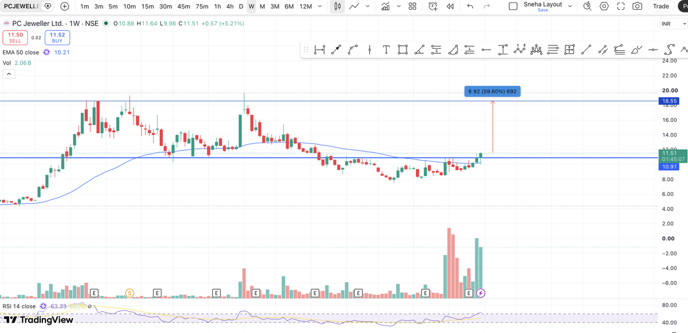Image resolution: width=688 pixels, height=333 pixels.
Task: Open the PCJEWELLER symbol search field
Action: 21,6
